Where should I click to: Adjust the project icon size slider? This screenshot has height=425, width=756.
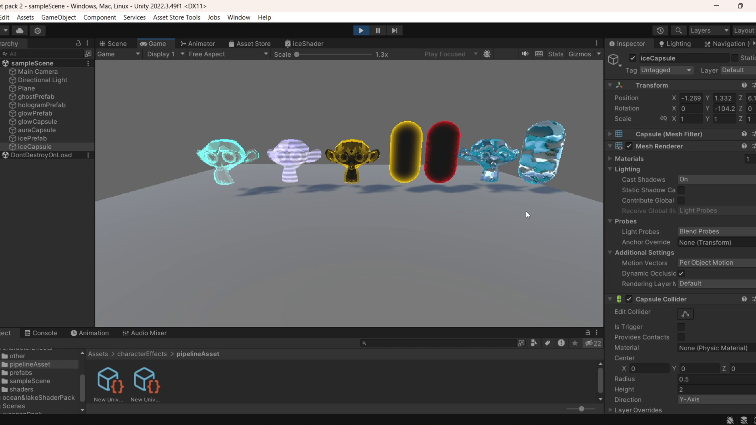click(x=581, y=409)
